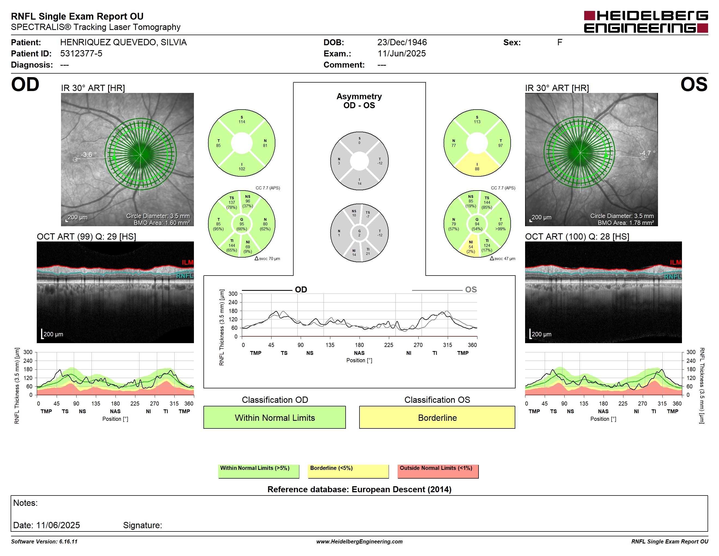Click Software Version: 6.16.11 text

44,542
